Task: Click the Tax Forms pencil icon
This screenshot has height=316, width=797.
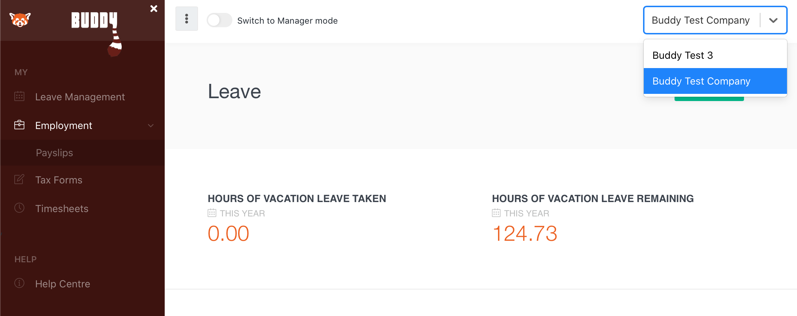Action: point(19,179)
